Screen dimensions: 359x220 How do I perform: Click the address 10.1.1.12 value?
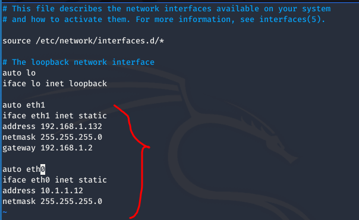[x=62, y=191]
